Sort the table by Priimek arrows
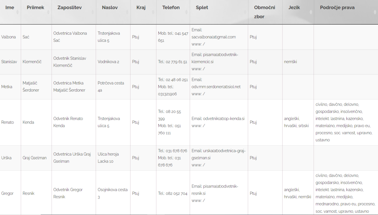This screenshot has height=215, width=378. tap(48, 12)
